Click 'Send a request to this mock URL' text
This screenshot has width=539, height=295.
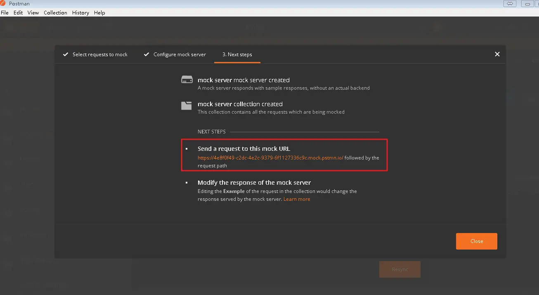coord(244,149)
